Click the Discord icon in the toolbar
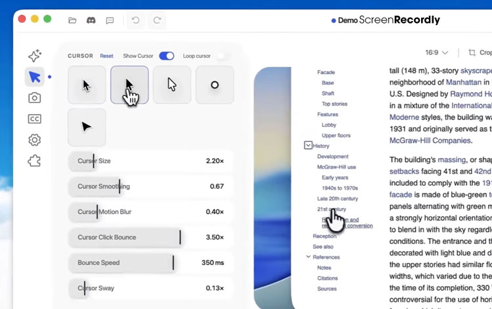This screenshot has width=492, height=309. tap(91, 20)
